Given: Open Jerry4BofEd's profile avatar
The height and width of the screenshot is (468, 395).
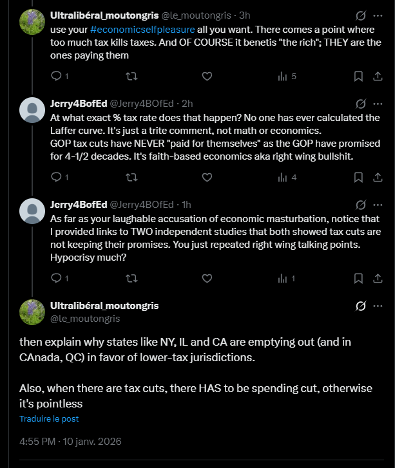Looking at the screenshot, I should [x=32, y=109].
